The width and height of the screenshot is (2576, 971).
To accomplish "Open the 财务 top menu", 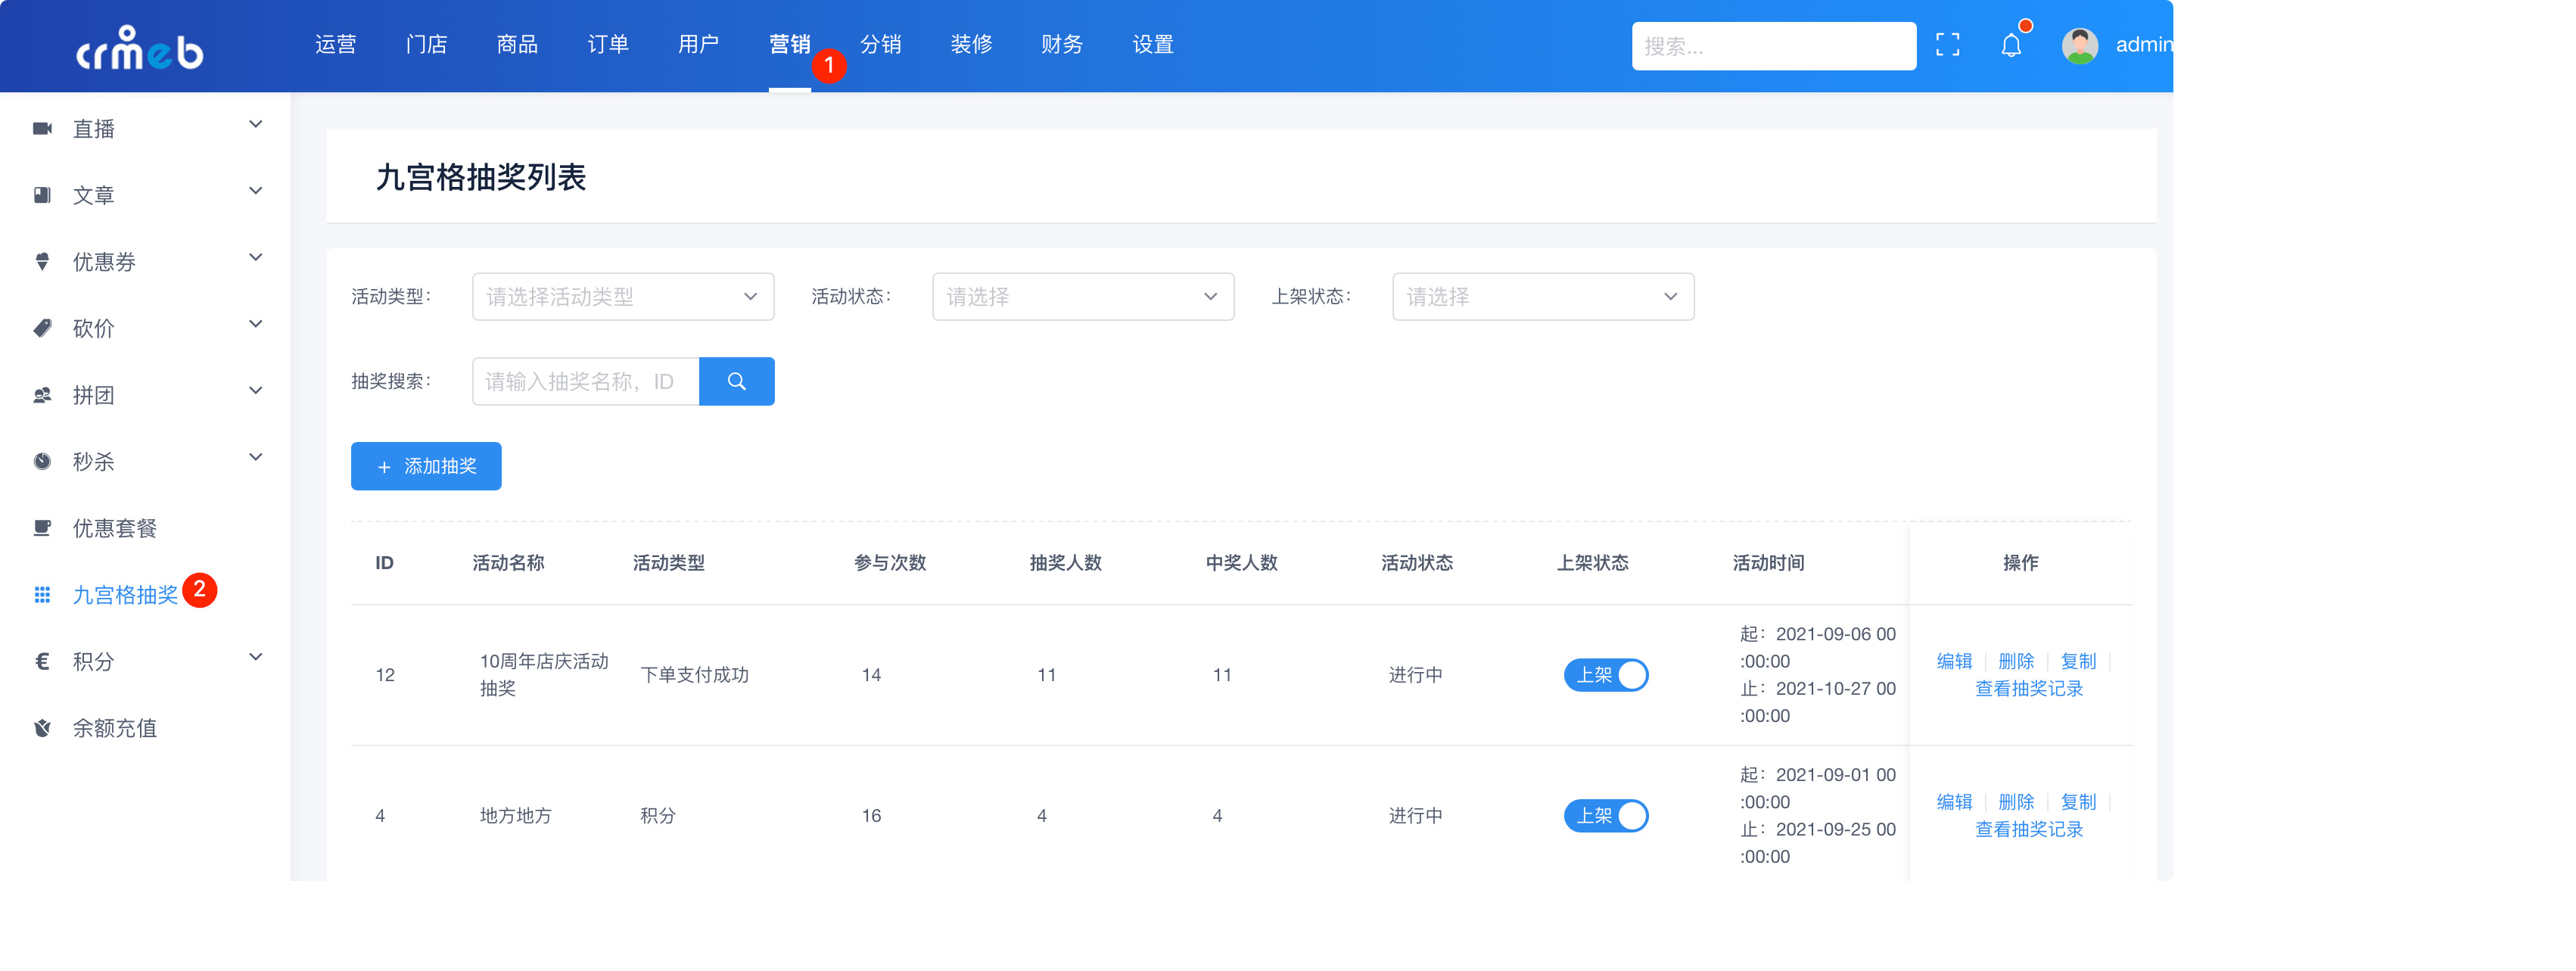I will coord(1062,45).
